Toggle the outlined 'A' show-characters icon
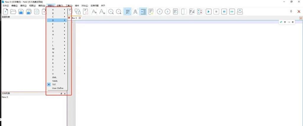 135,11
